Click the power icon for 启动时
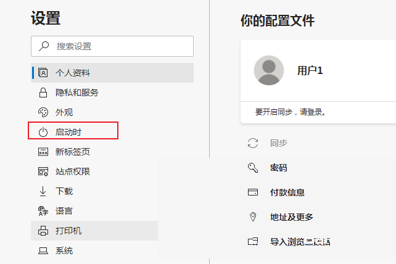396x264 pixels. click(43, 132)
